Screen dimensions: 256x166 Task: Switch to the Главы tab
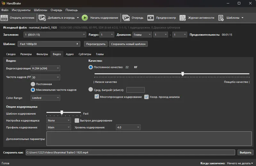(100, 54)
